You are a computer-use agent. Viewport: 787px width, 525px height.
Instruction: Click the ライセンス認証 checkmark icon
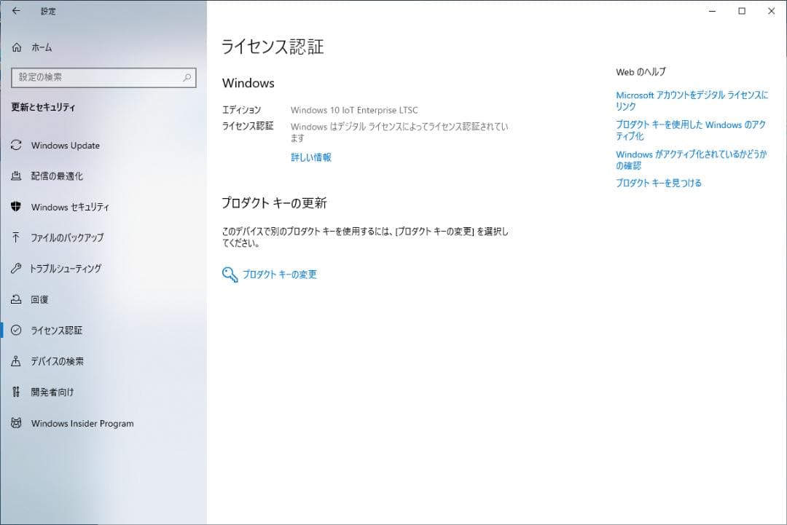click(16, 330)
